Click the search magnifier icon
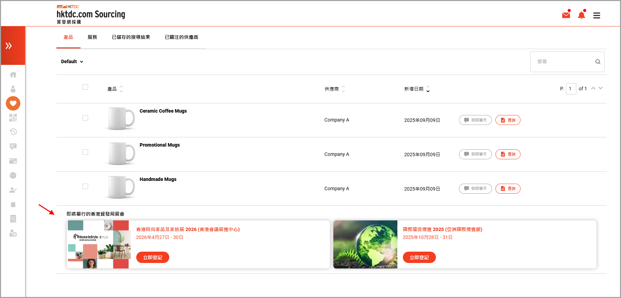 598,62
